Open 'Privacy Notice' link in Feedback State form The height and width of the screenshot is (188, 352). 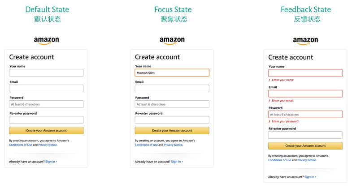pos(307,160)
